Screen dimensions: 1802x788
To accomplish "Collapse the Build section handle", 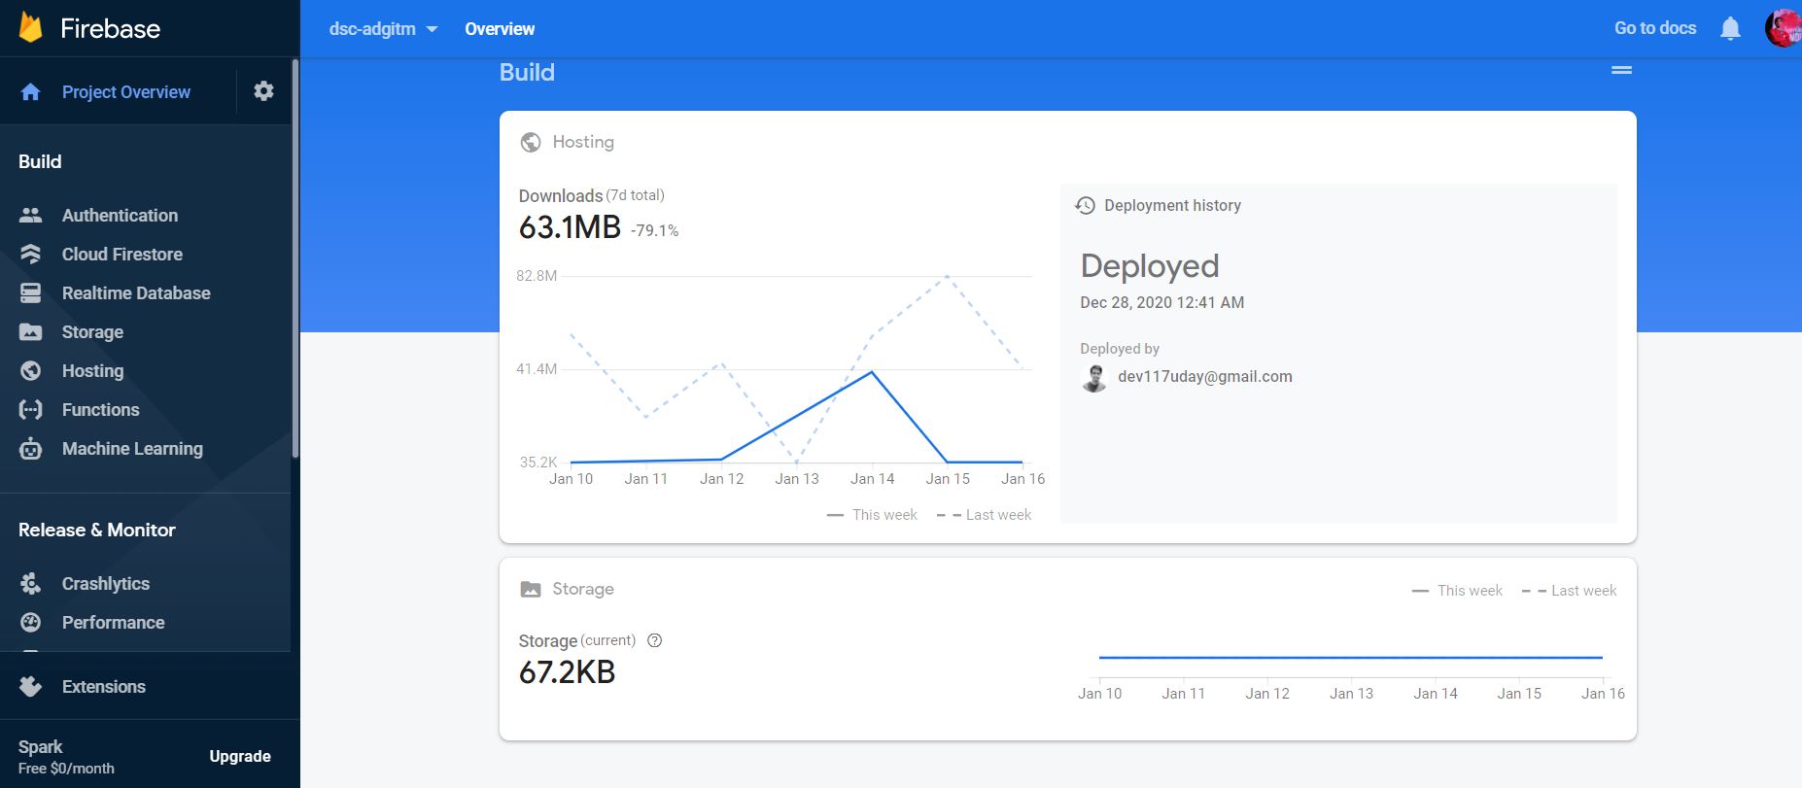I will click(x=1621, y=70).
